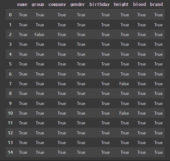Screen dimensions: 170x161
Task: Click the 'name' column header
Action: 22,5
